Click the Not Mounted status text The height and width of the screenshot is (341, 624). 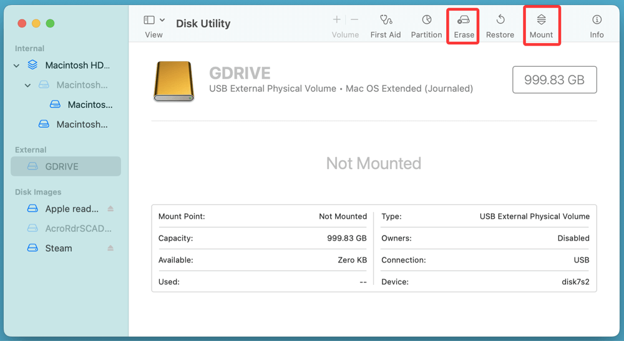point(374,163)
